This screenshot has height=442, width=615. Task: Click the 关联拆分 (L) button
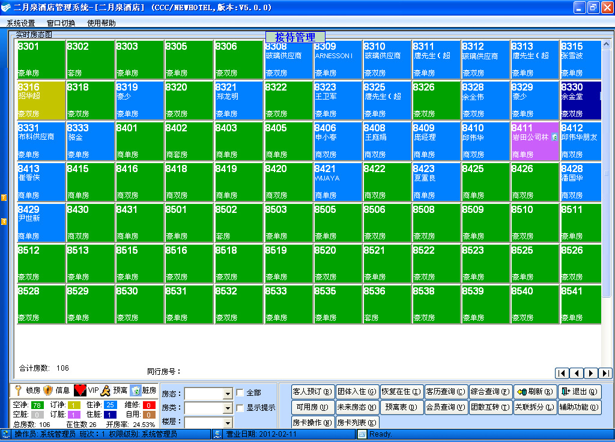(x=535, y=407)
